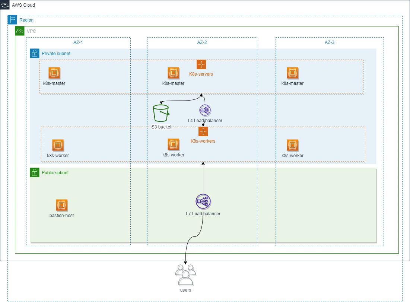Click the AZ-2 column header label
Viewport: 410px width, 302px height.
tap(202, 42)
